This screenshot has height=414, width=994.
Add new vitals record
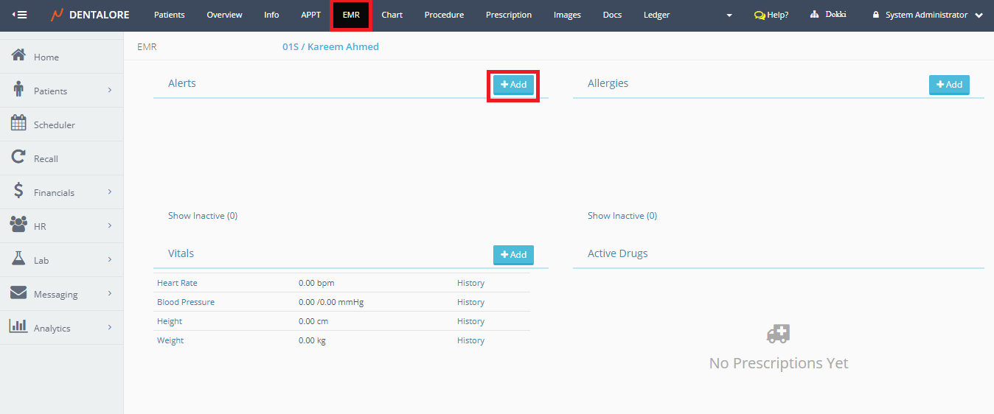click(x=513, y=255)
